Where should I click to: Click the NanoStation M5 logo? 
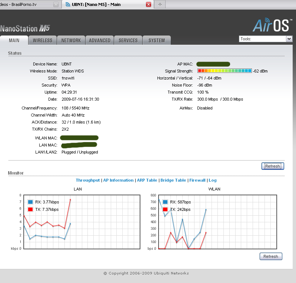click(x=25, y=28)
